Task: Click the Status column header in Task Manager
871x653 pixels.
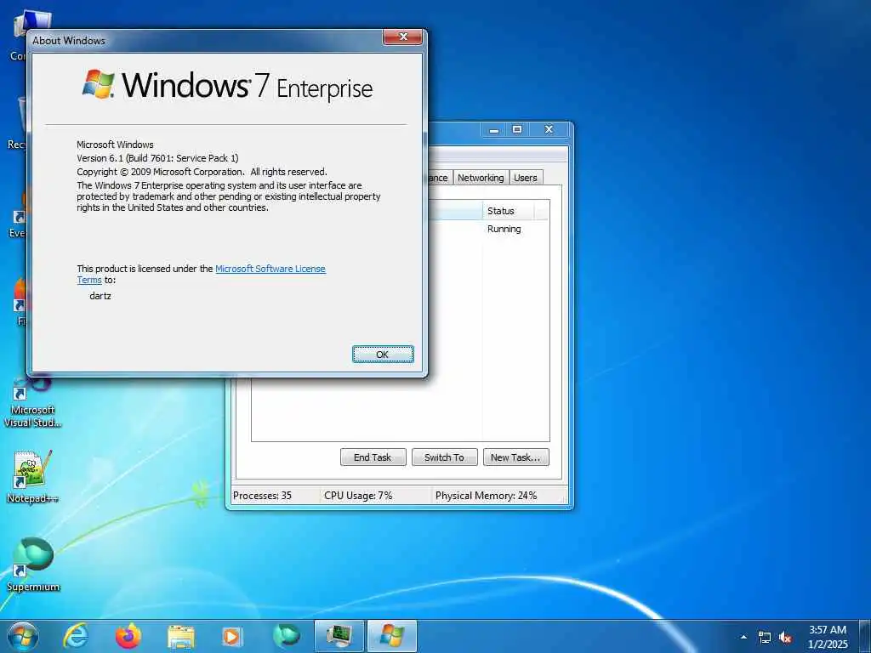Action: (509, 211)
